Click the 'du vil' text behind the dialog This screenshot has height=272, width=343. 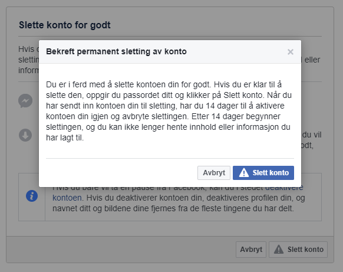(312, 135)
